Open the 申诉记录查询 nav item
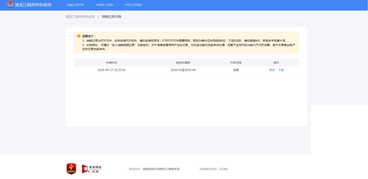The image size is (368, 179). click(134, 5)
